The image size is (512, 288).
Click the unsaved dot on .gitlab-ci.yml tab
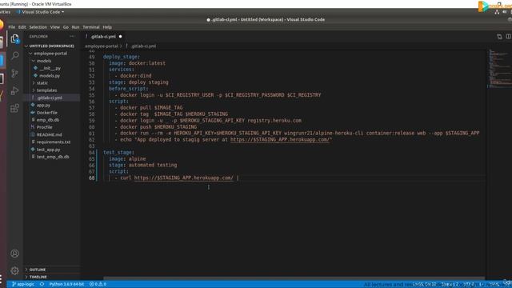click(121, 37)
